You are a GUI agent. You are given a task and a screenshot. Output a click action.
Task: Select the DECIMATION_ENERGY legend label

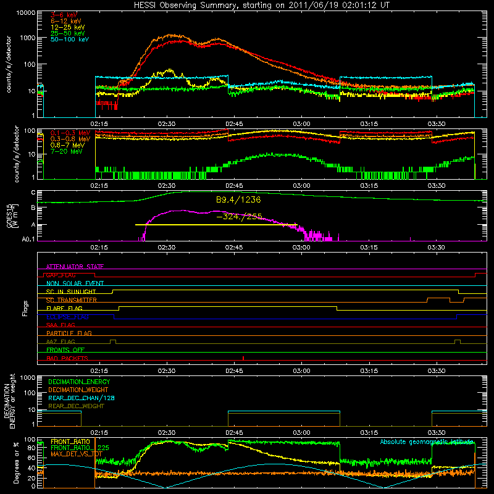coord(79,382)
